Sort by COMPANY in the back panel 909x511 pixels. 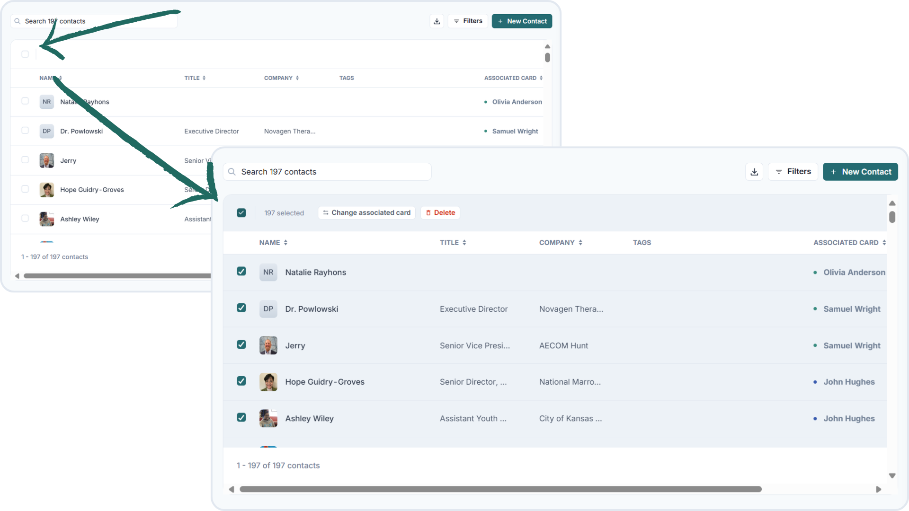[282, 78]
